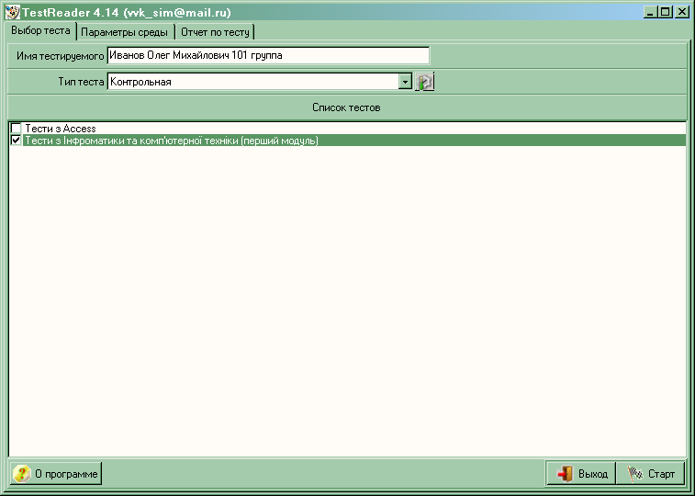Select the Тести з Access row text
This screenshot has width=695, height=496.
61,129
